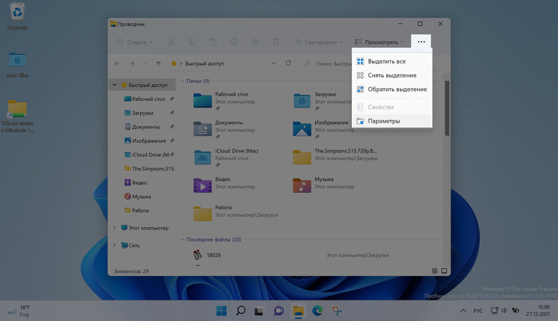Open Task View on taskbar
This screenshot has width=558, height=321.
tap(259, 310)
